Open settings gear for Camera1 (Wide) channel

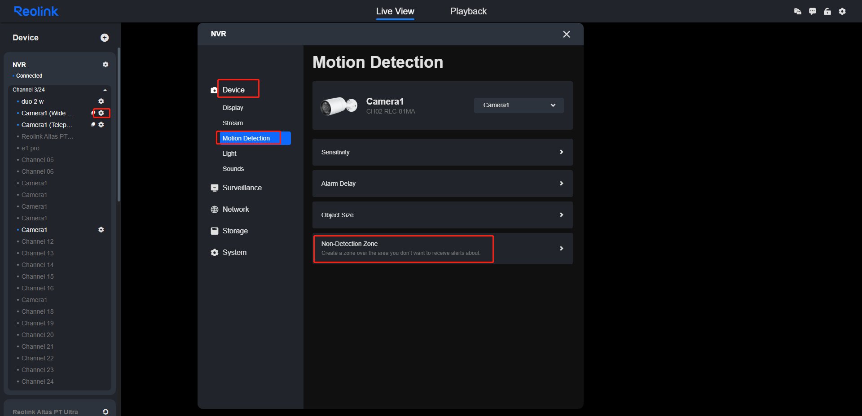pos(101,113)
